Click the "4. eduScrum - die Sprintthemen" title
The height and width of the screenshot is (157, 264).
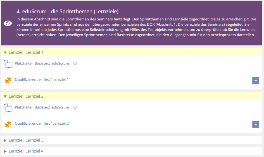[x=67, y=12]
